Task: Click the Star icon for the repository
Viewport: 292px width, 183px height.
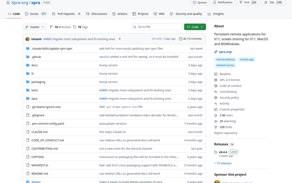Action: [266, 2]
